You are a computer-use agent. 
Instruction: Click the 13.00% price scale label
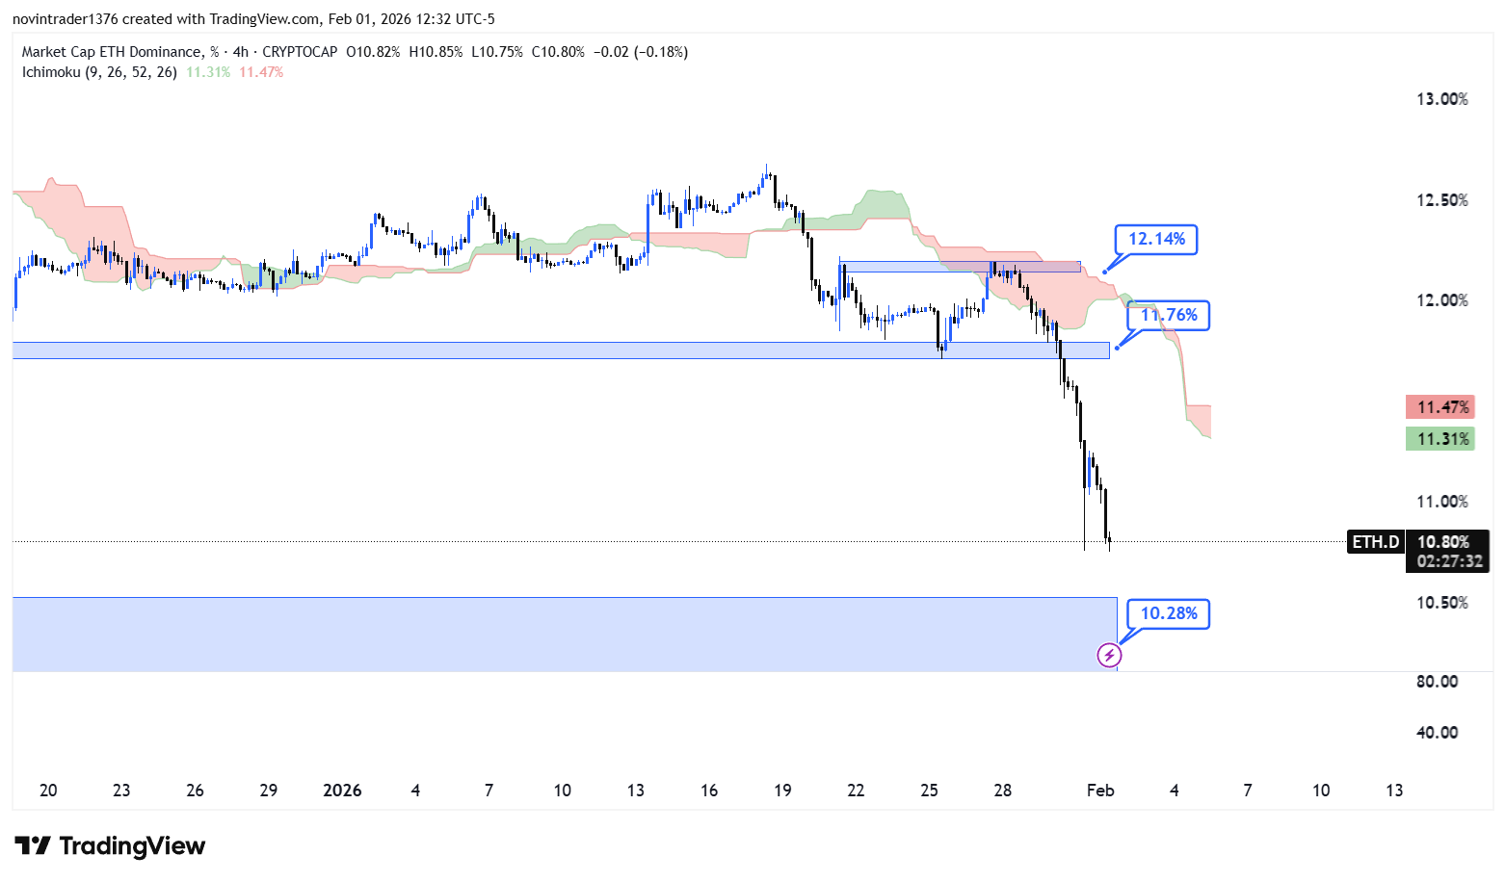click(1441, 99)
